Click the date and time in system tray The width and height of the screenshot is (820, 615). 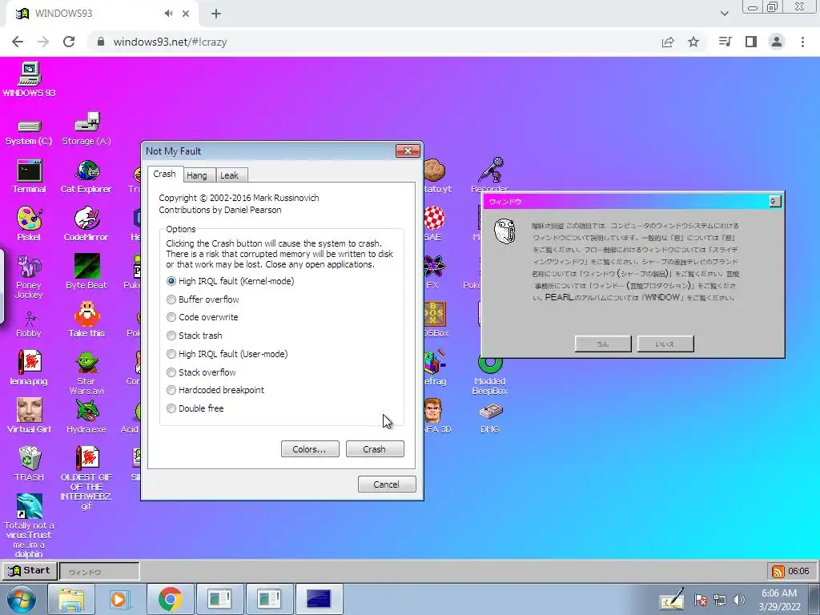(x=779, y=600)
